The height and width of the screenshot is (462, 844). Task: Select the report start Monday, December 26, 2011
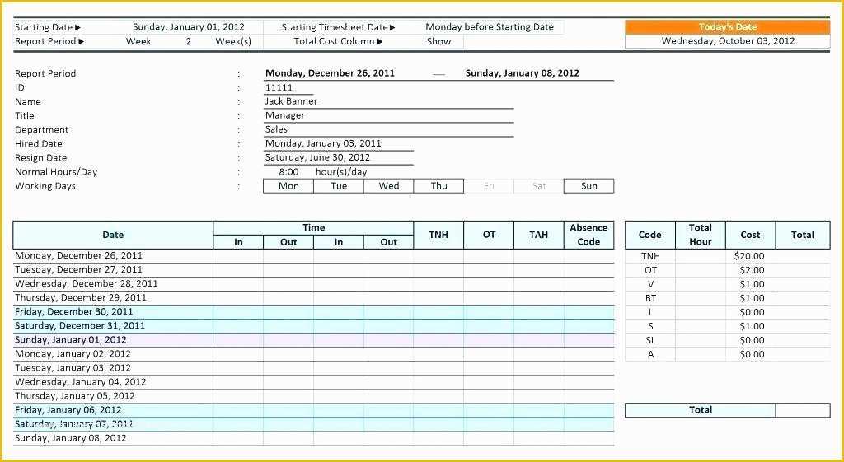click(x=330, y=73)
